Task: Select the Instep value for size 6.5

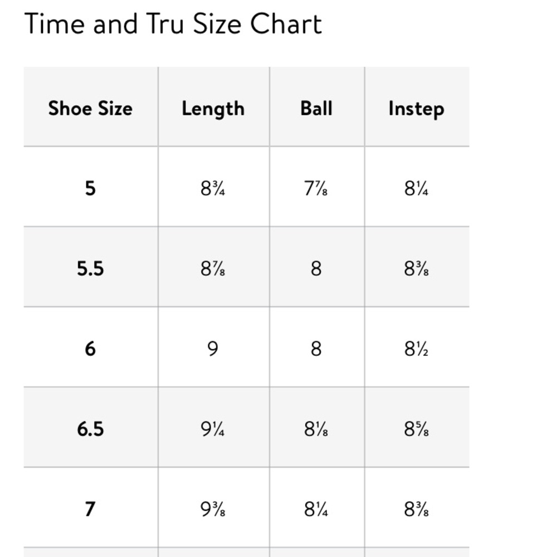Action: [416, 429]
